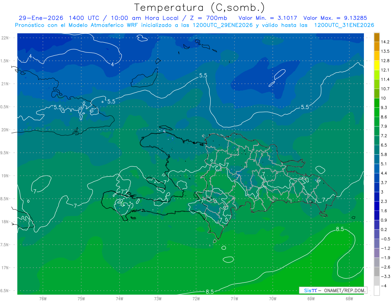The height and width of the screenshot is (303, 392).
Task: Select the Valor Max. = 9.13285 text
Action: pos(337,18)
